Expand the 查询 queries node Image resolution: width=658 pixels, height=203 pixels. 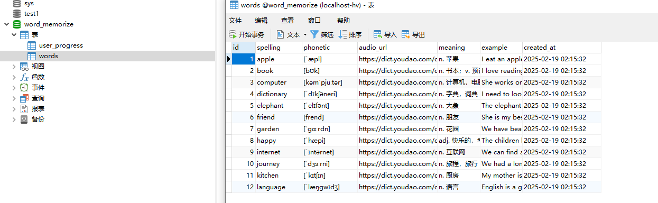click(14, 98)
